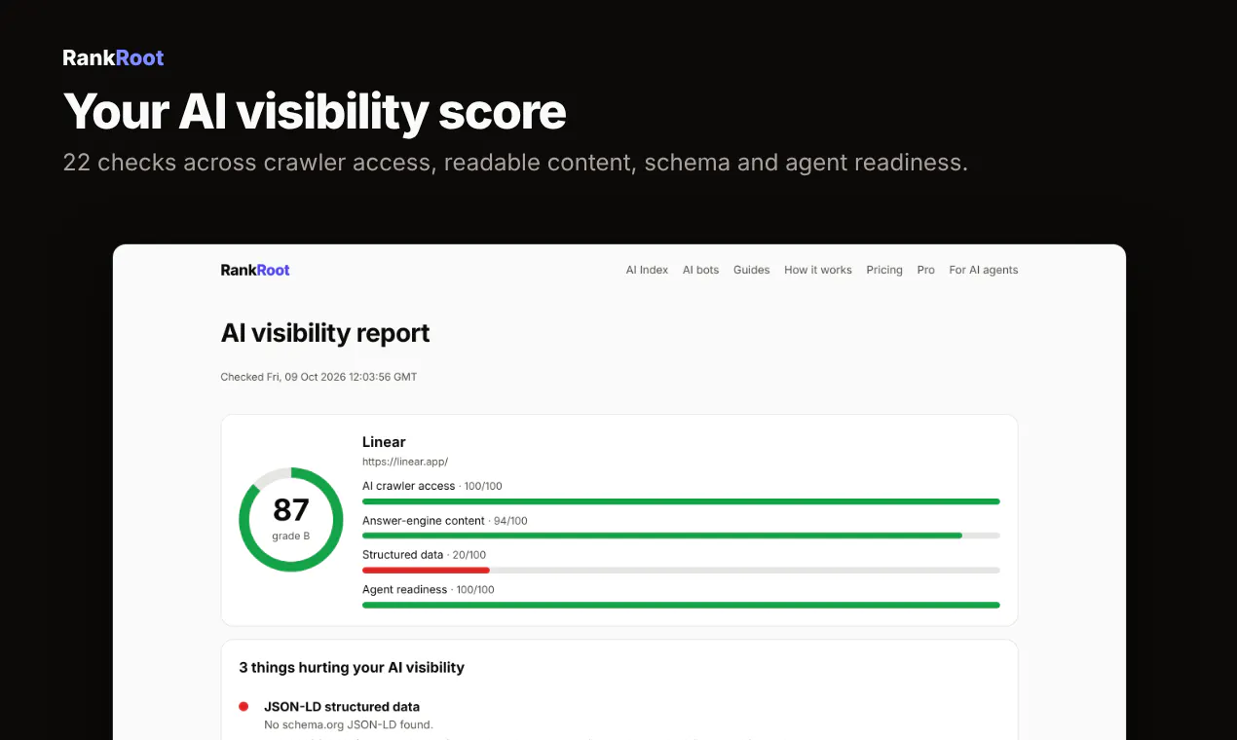Screen dimensions: 1237x740
Task: Click the 87 grade B score ring
Action: 291,520
